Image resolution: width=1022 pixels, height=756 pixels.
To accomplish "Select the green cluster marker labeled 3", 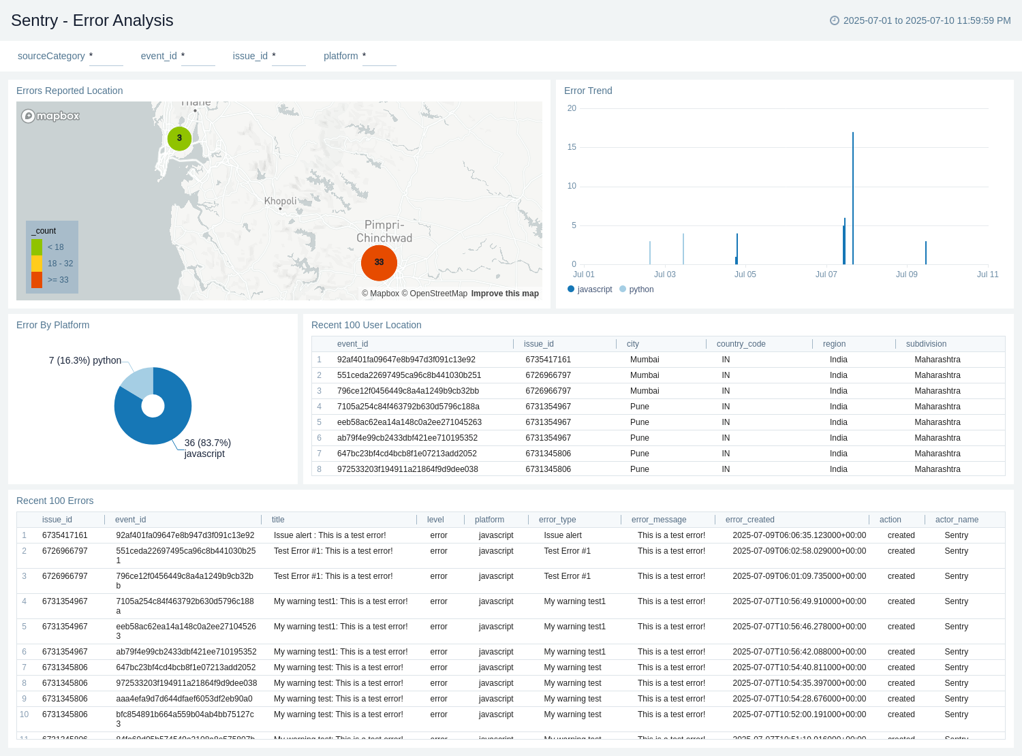I will (x=179, y=138).
